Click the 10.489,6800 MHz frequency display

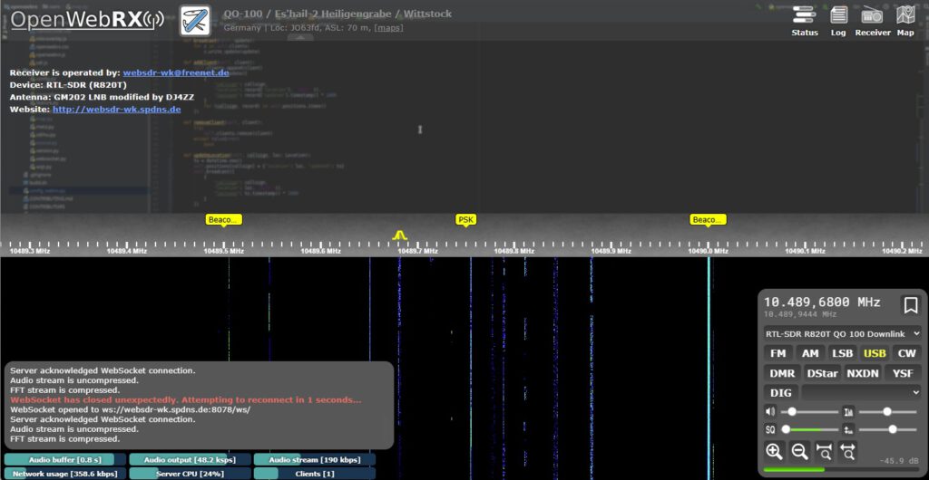pos(822,302)
